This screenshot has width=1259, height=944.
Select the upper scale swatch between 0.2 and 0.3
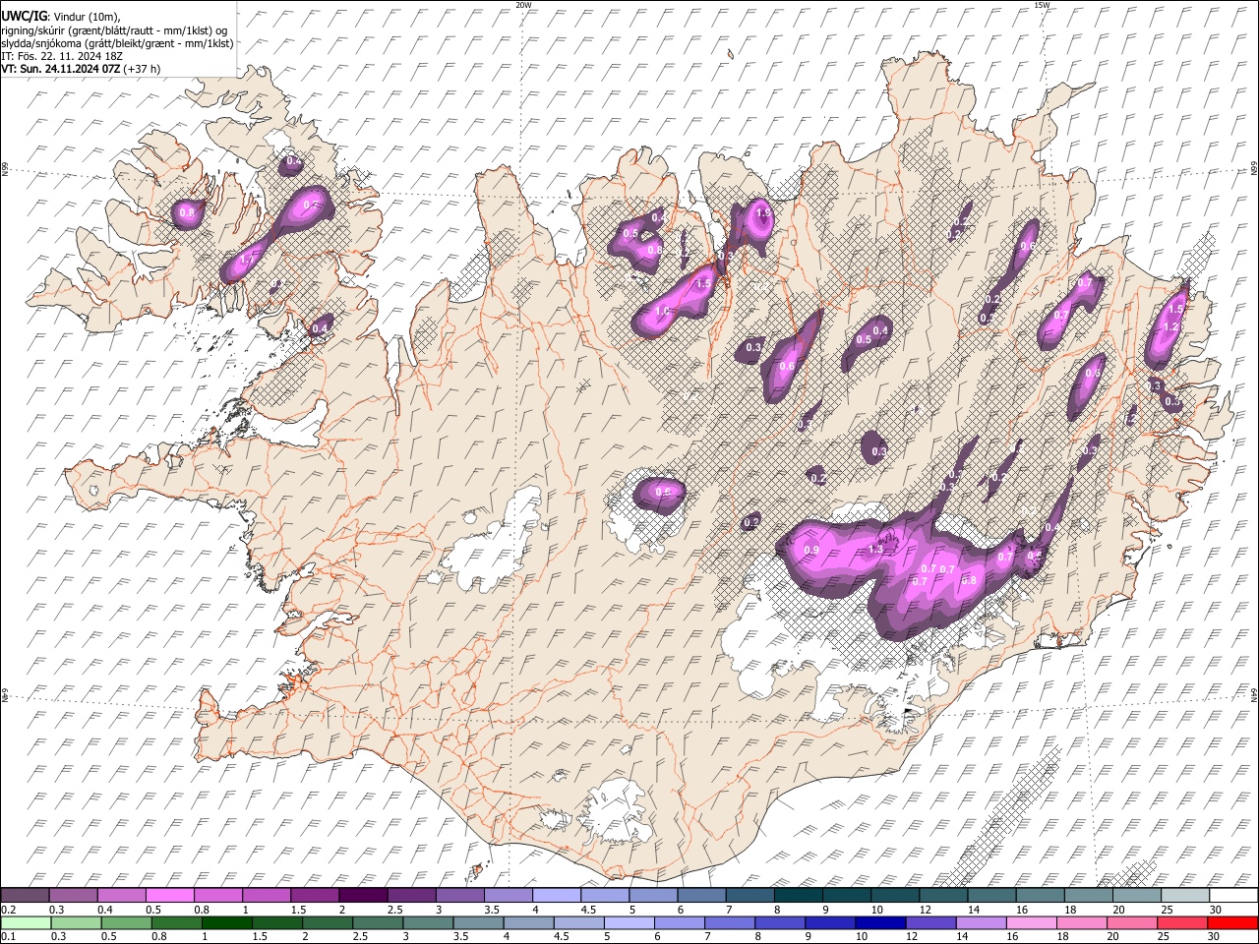click(x=27, y=896)
